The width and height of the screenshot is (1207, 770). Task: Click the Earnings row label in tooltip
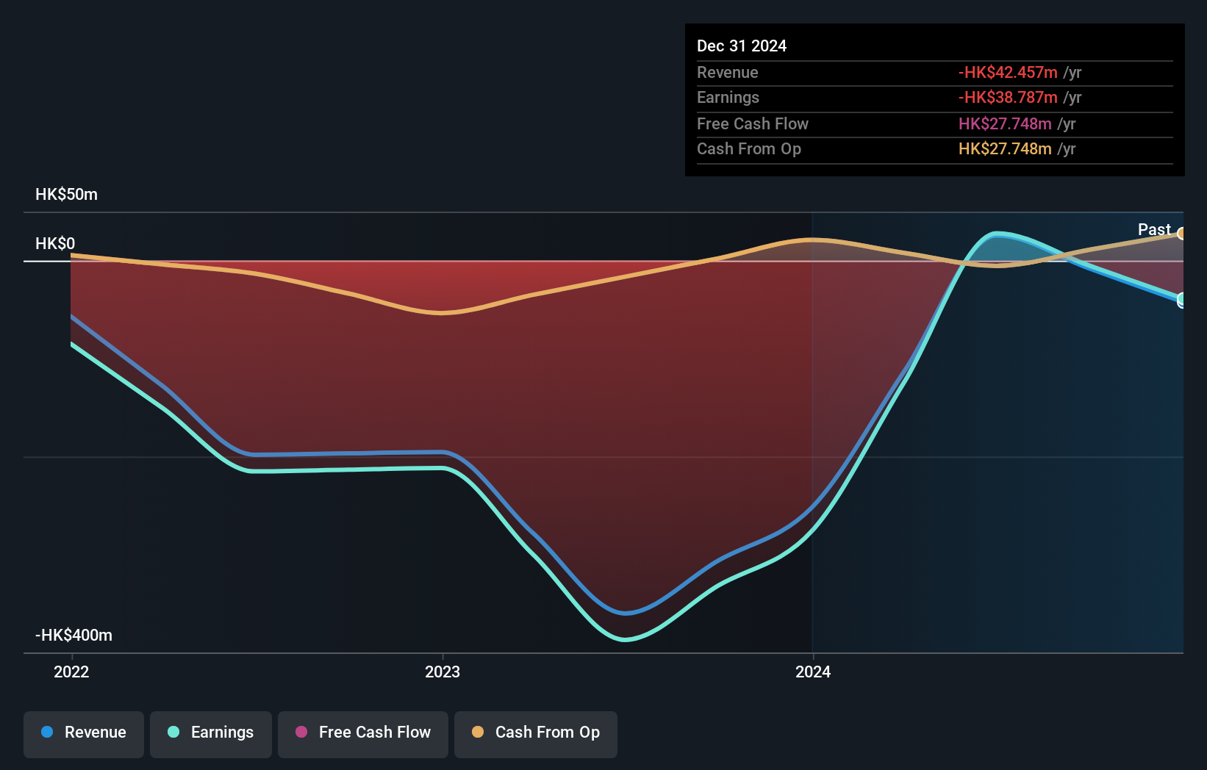coord(728,97)
